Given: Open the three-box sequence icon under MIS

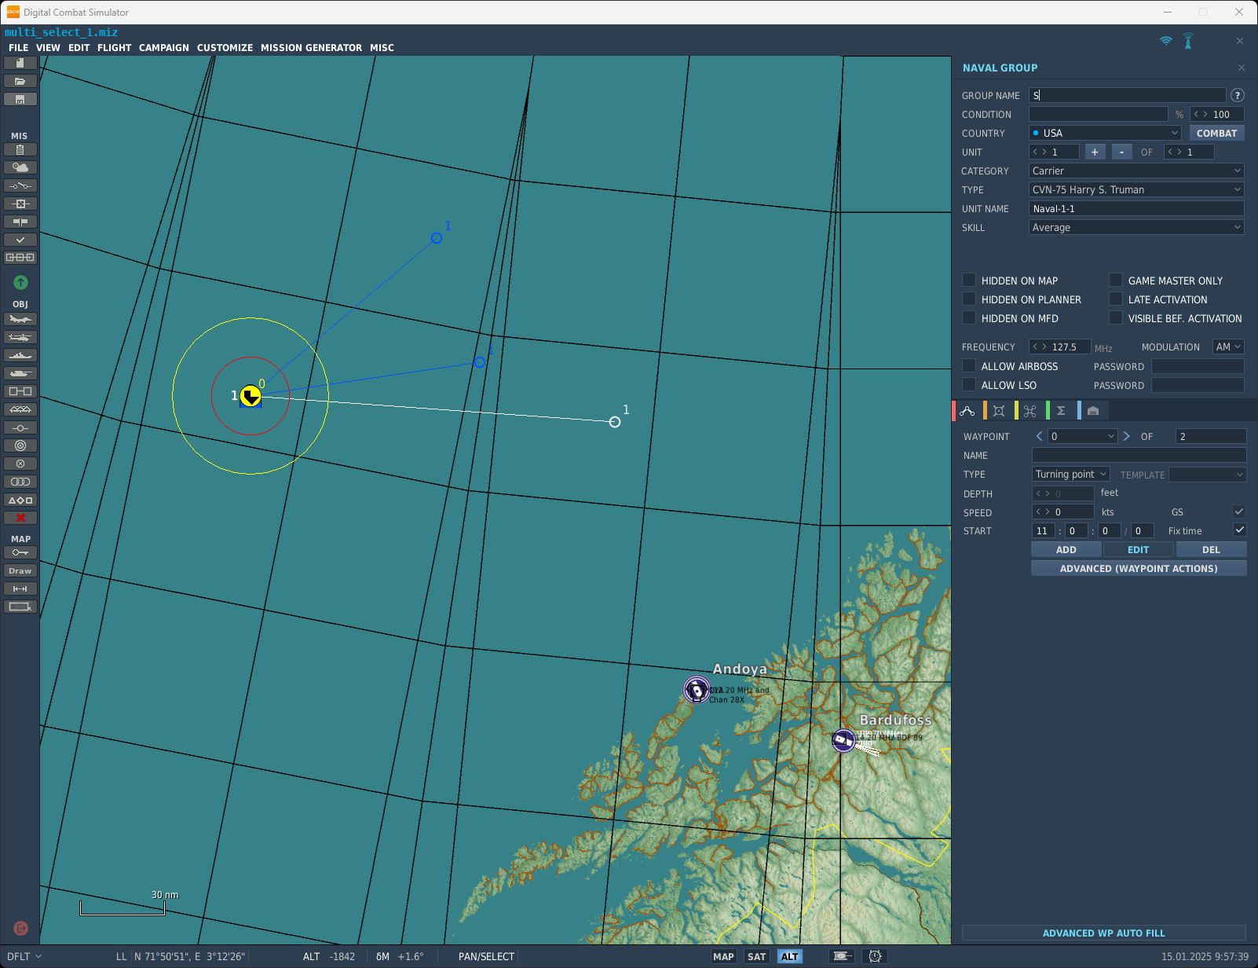Looking at the screenshot, I should click(20, 258).
